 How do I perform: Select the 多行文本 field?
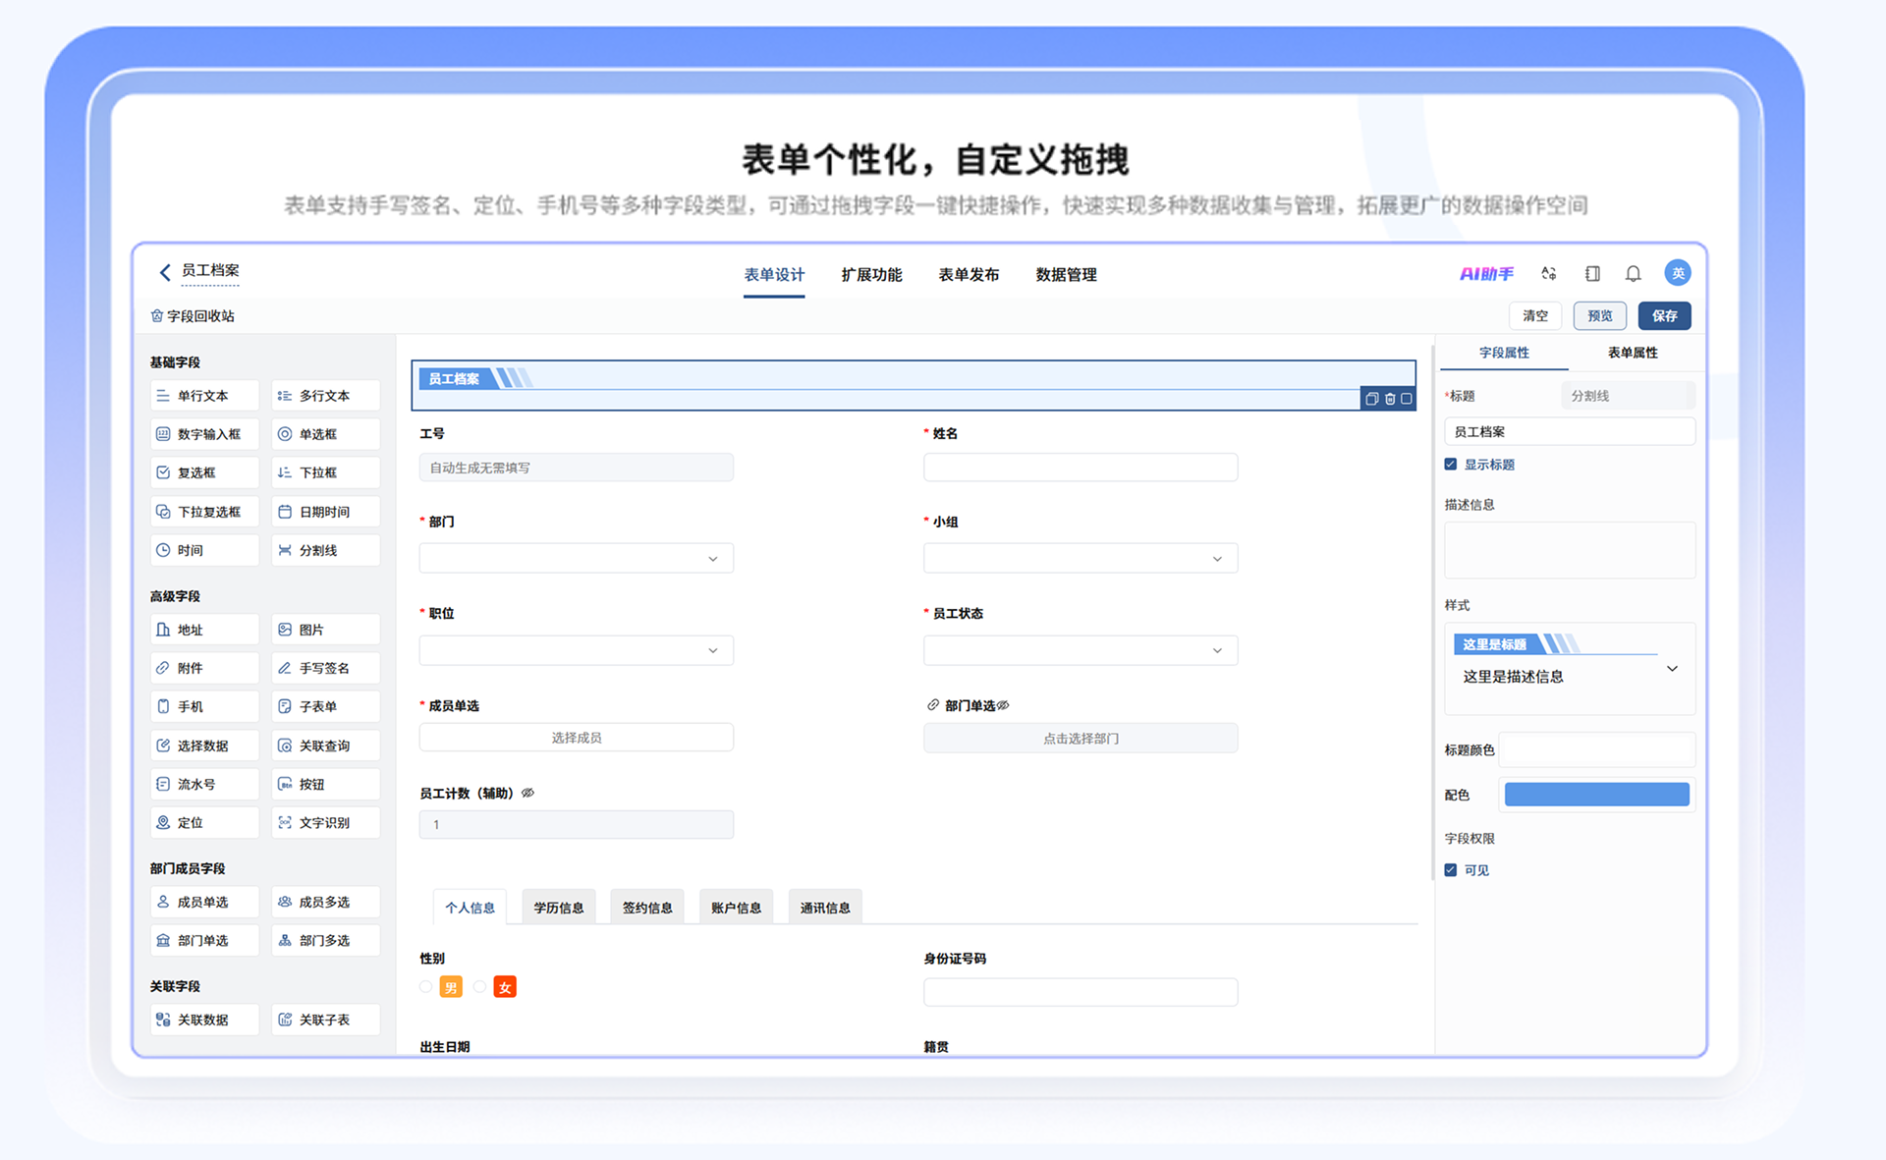coord(325,396)
